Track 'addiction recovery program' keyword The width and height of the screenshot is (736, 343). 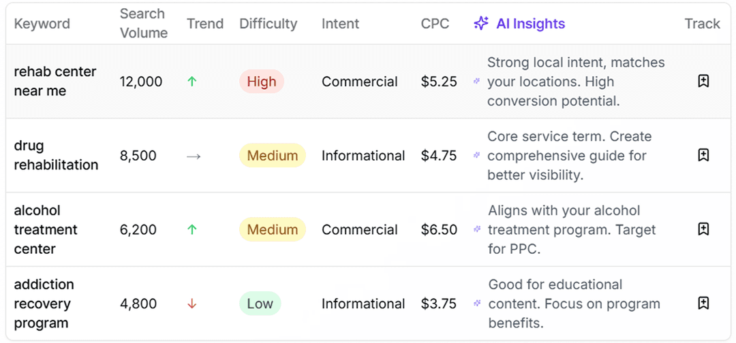point(704,303)
